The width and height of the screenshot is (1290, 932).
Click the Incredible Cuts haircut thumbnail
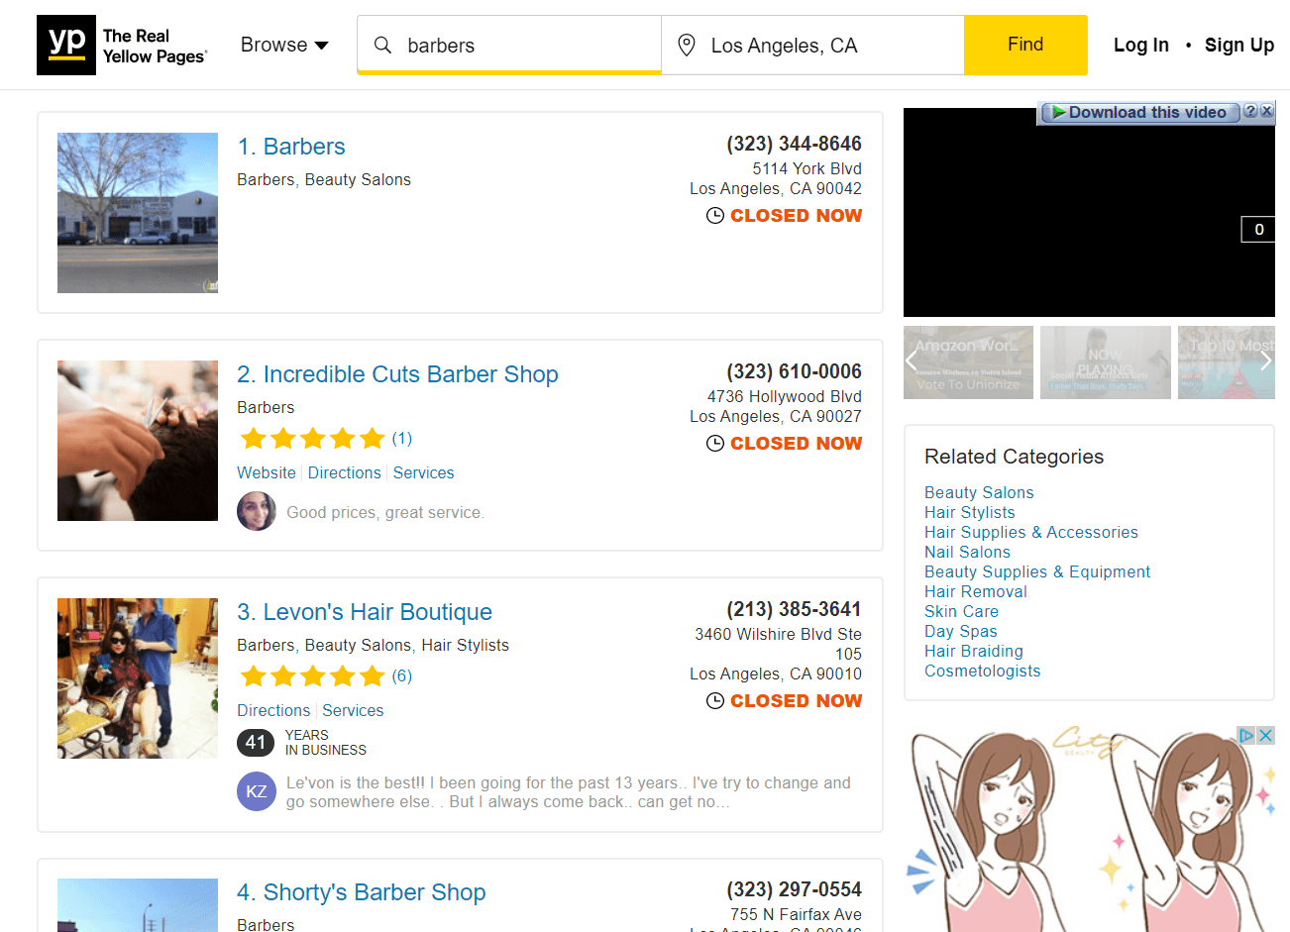click(138, 441)
